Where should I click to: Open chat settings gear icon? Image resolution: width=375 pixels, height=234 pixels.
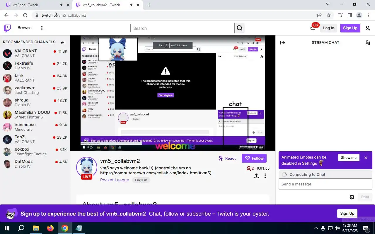coord(352,197)
